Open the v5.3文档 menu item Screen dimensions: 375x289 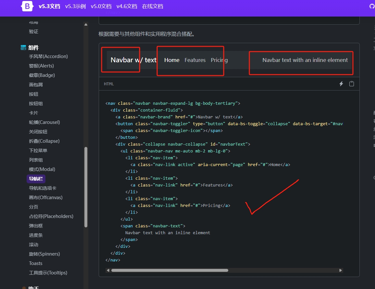pos(49,6)
